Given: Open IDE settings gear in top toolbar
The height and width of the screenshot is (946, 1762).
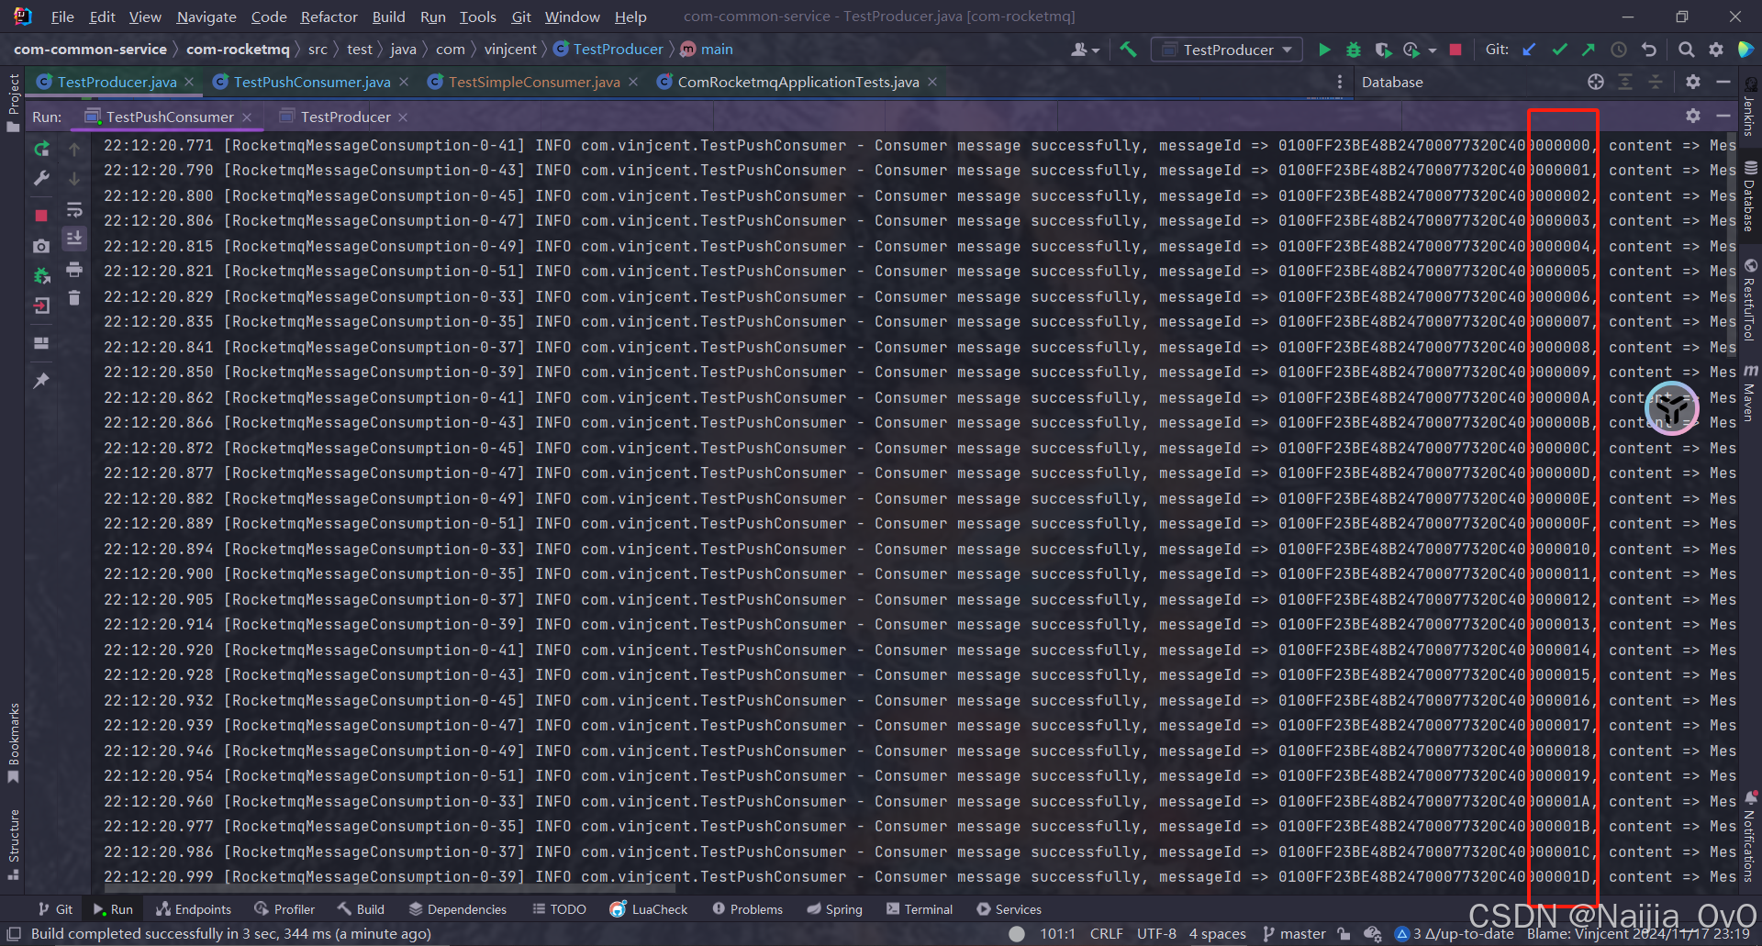Looking at the screenshot, I should point(1716,50).
